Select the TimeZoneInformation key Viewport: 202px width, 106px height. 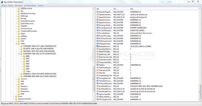point(29,31)
